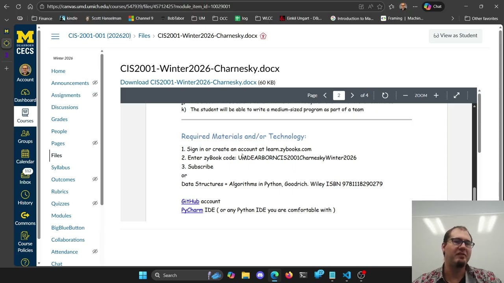The height and width of the screenshot is (283, 504).
Task: Open Course Policies in global nav
Action: coord(25,241)
